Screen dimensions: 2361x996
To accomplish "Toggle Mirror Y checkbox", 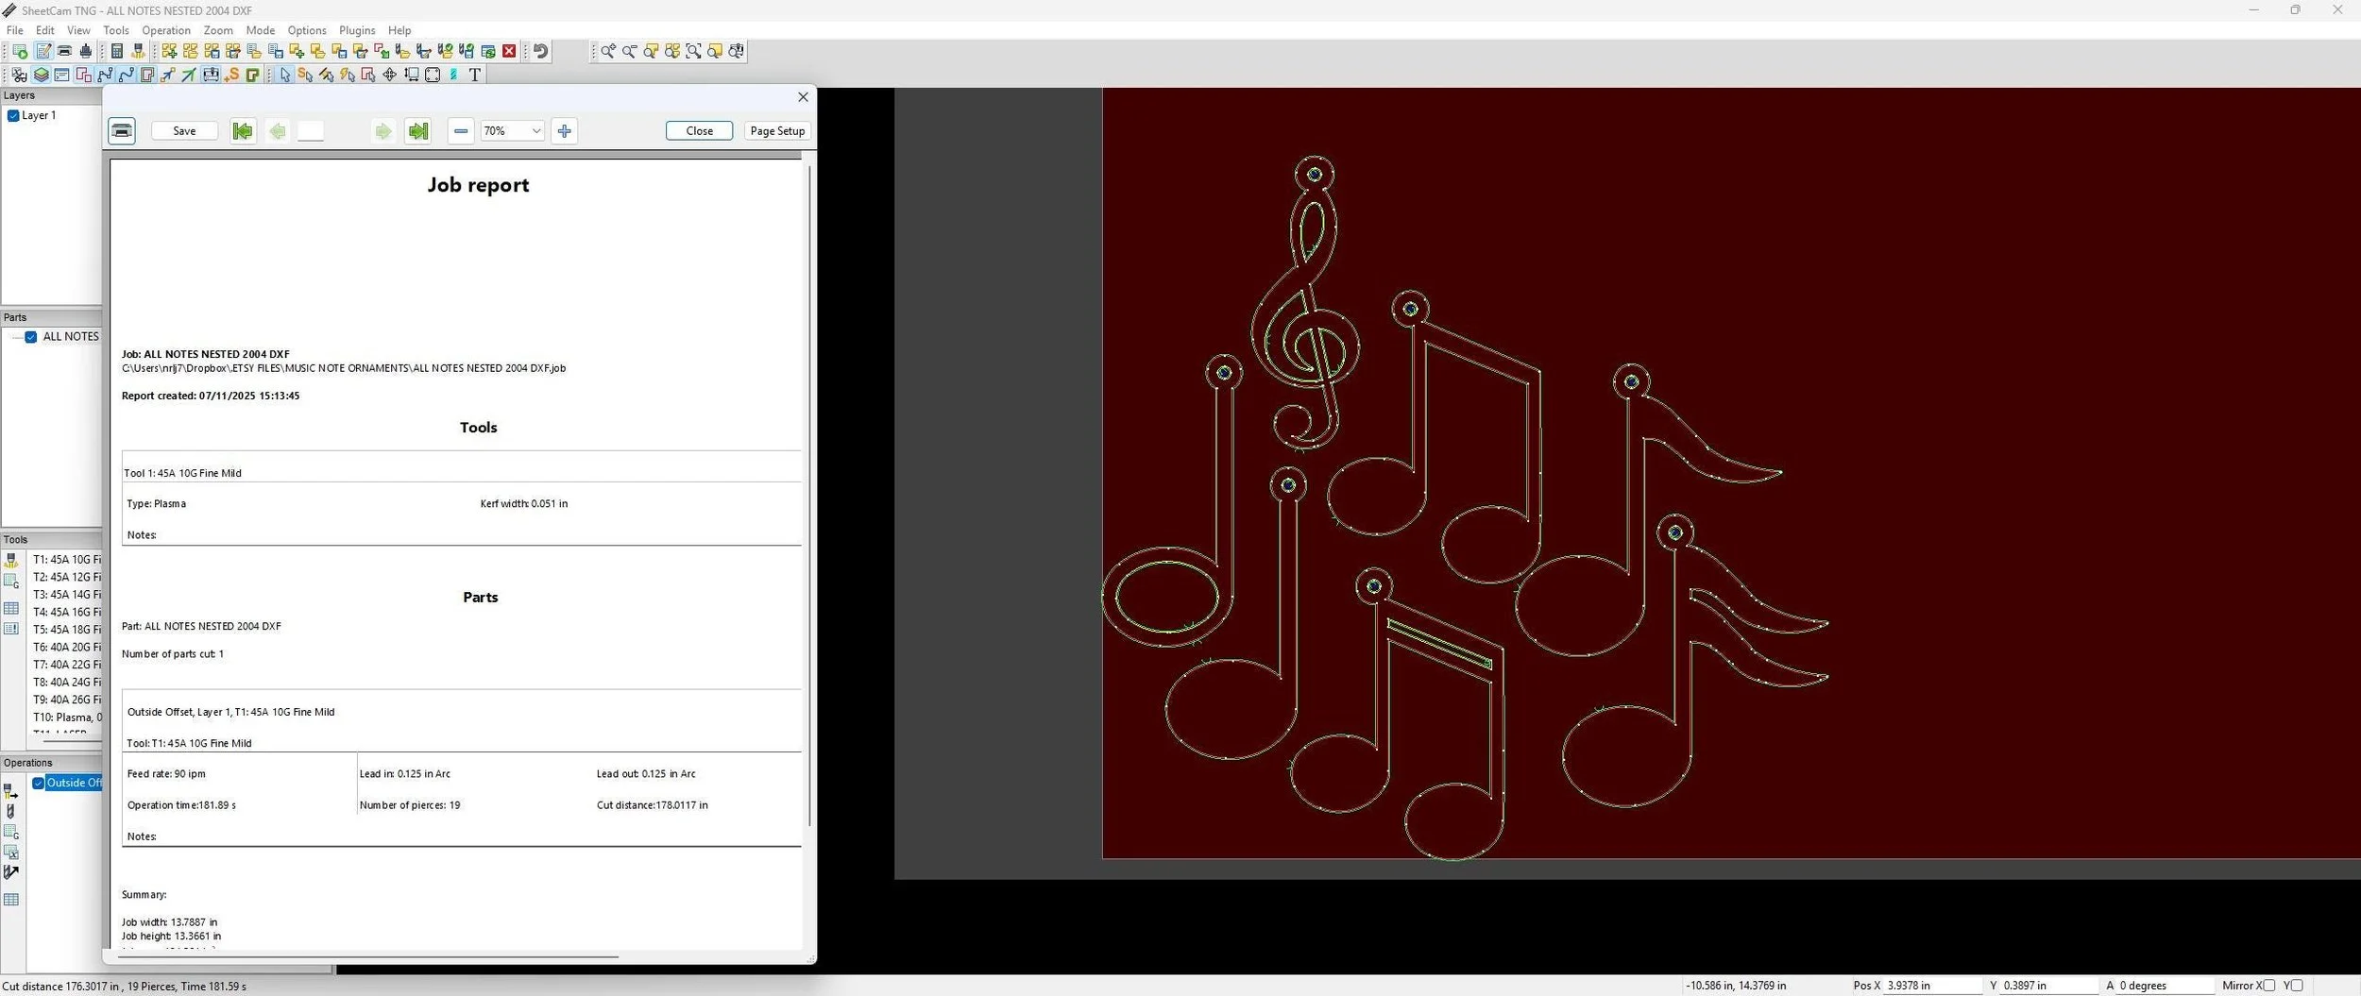I will point(2297,986).
